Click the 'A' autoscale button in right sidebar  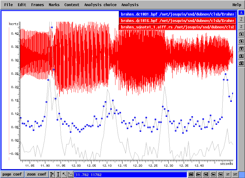241,13
